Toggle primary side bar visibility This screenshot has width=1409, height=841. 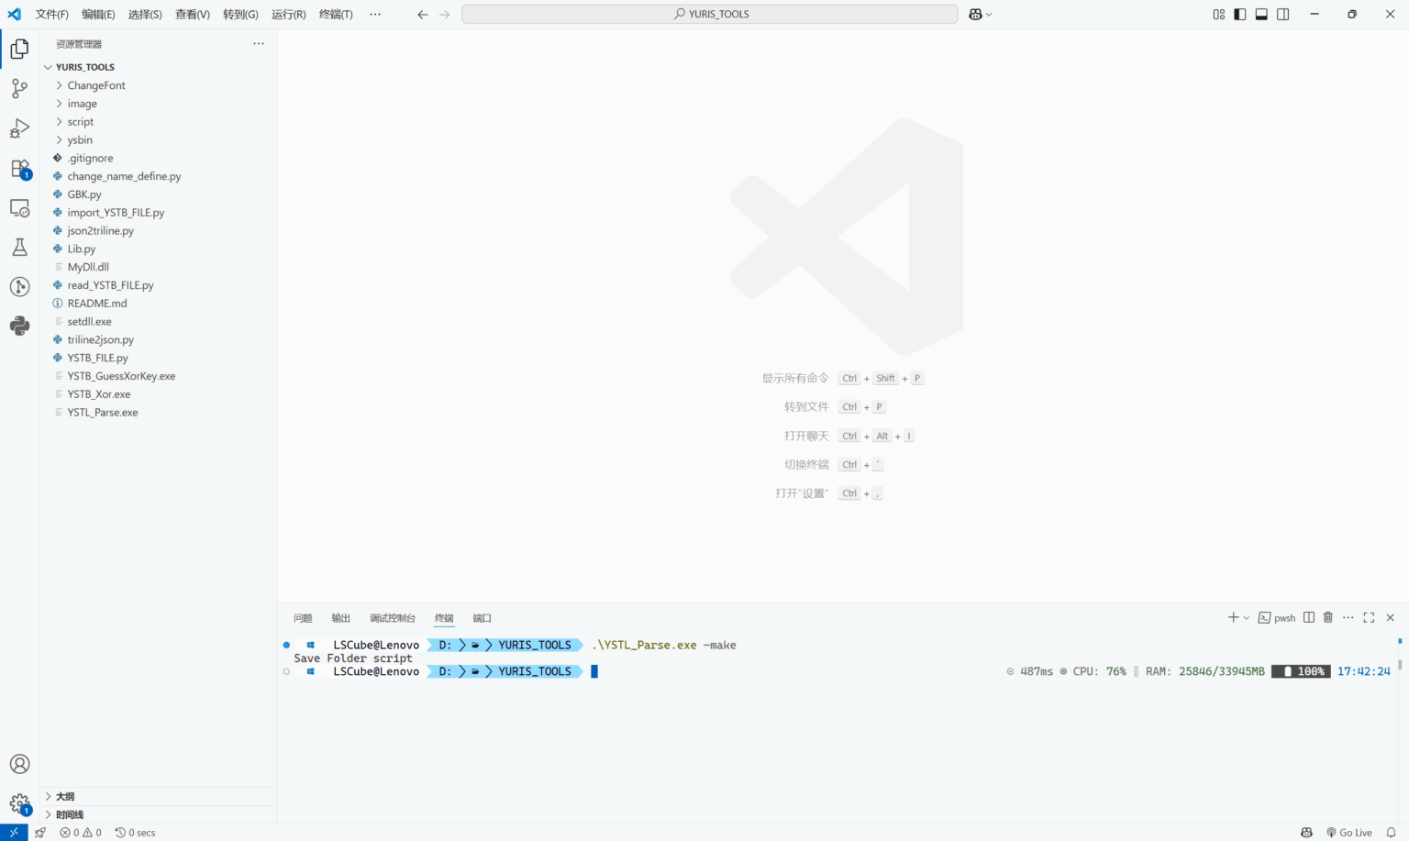(1240, 14)
